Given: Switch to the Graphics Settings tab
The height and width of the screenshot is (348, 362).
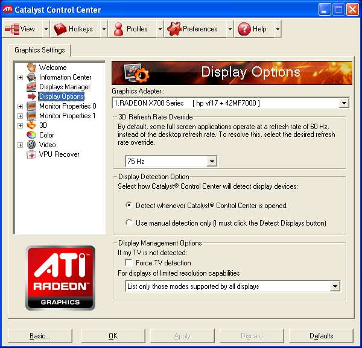Looking at the screenshot, I should (x=40, y=51).
